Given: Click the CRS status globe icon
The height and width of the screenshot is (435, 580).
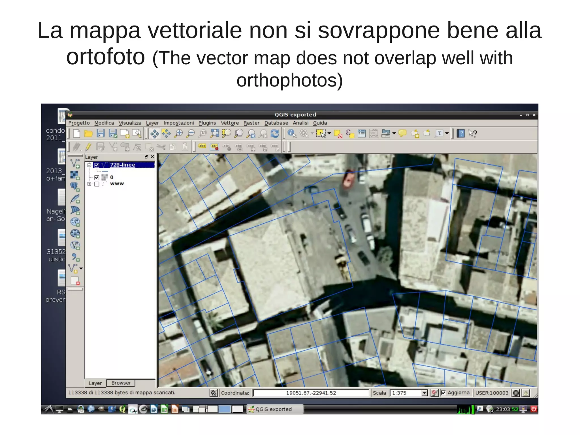Looking at the screenshot, I should pyautogui.click(x=516, y=393).
